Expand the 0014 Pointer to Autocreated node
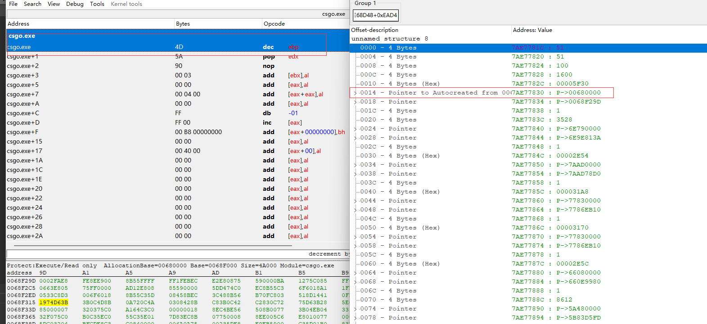The height and width of the screenshot is (324, 707). (x=355, y=93)
